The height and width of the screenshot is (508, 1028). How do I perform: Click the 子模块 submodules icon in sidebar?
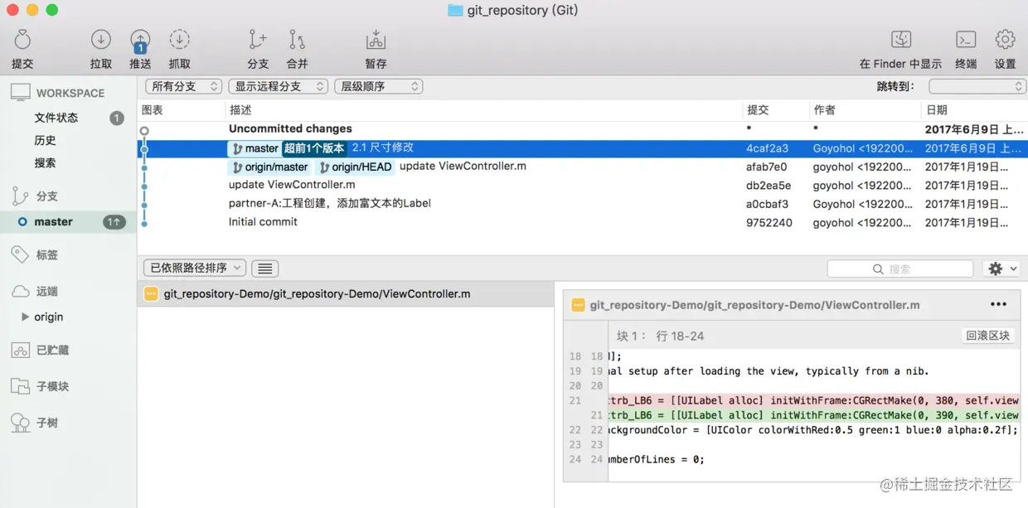click(21, 386)
